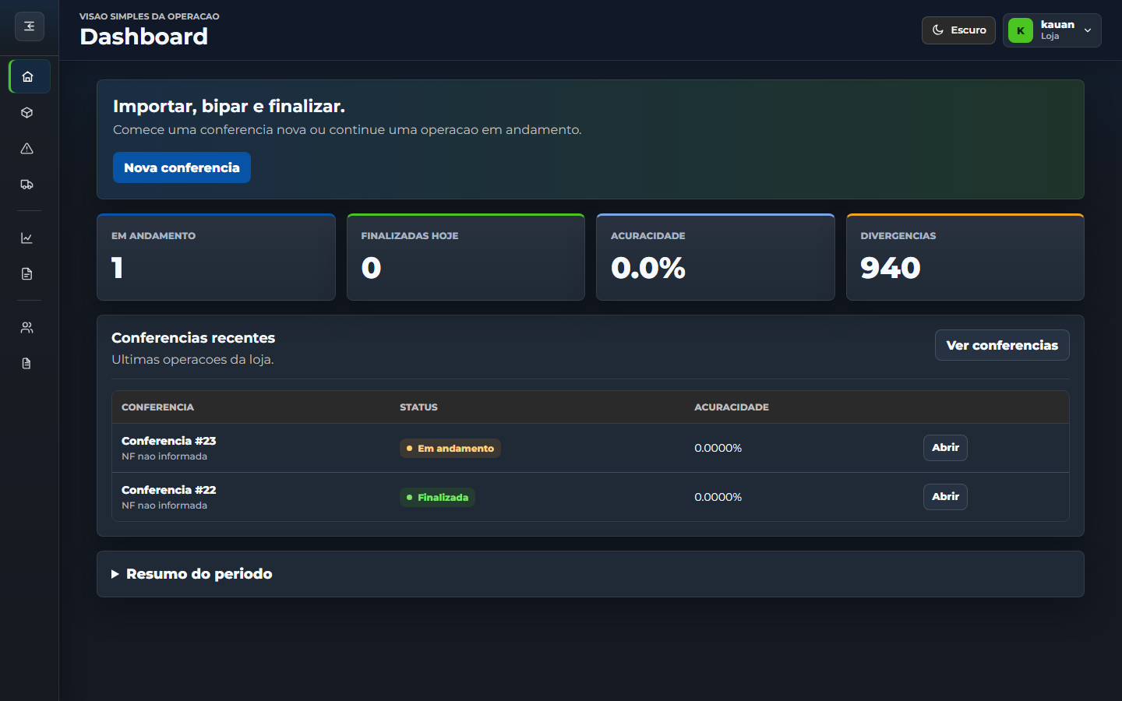Toggle the Escuro dark theme button
Screen dimensions: 1122x701
[x=958, y=30]
